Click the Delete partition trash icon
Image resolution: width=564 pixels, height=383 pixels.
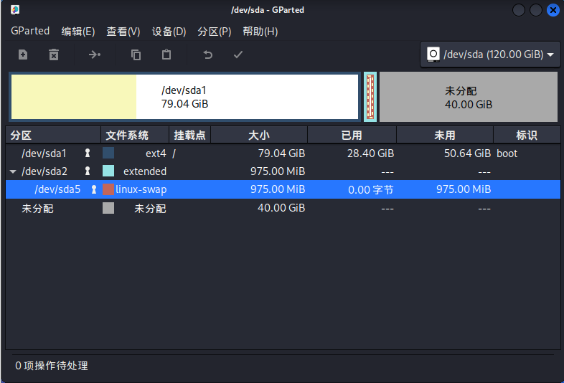[x=54, y=55]
